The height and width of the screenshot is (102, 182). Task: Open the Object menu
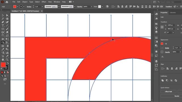25,2
